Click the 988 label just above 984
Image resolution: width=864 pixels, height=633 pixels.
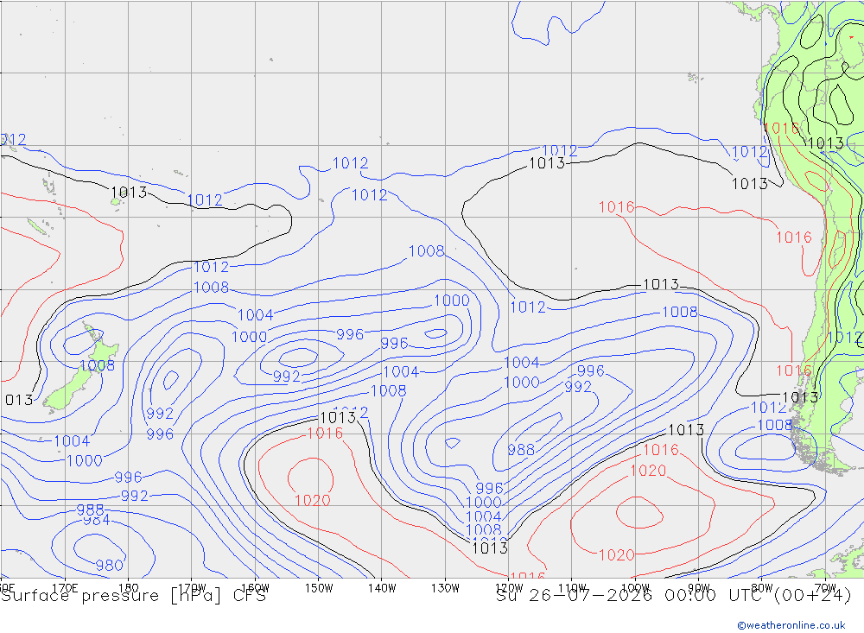coord(90,510)
